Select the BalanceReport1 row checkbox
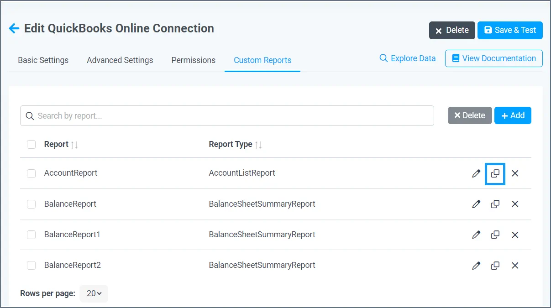Image resolution: width=551 pixels, height=308 pixels. pos(31,235)
